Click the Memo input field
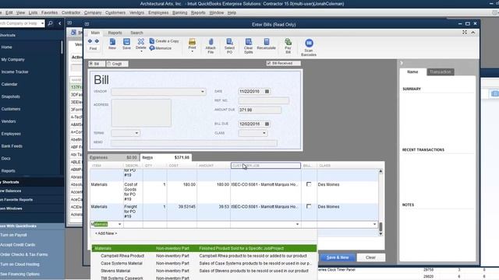 [194, 143]
